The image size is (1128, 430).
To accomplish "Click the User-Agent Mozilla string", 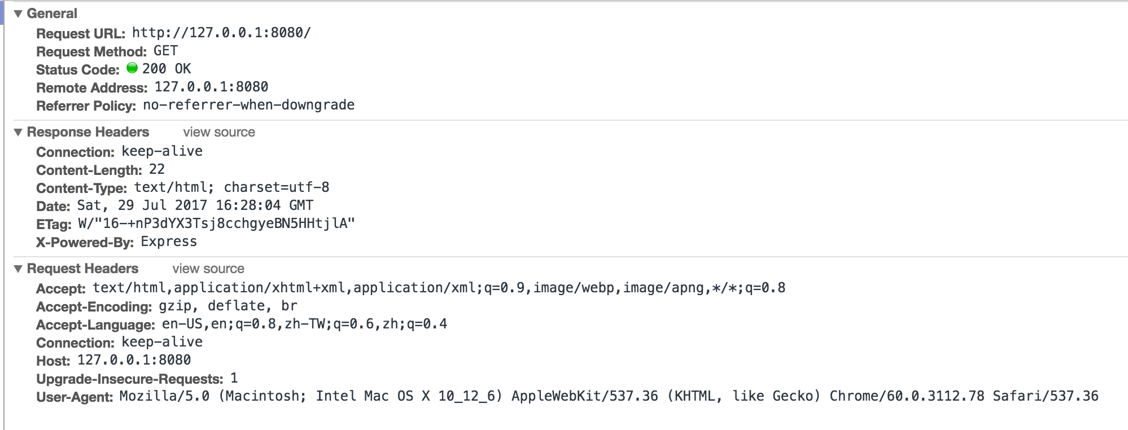I will click(609, 396).
